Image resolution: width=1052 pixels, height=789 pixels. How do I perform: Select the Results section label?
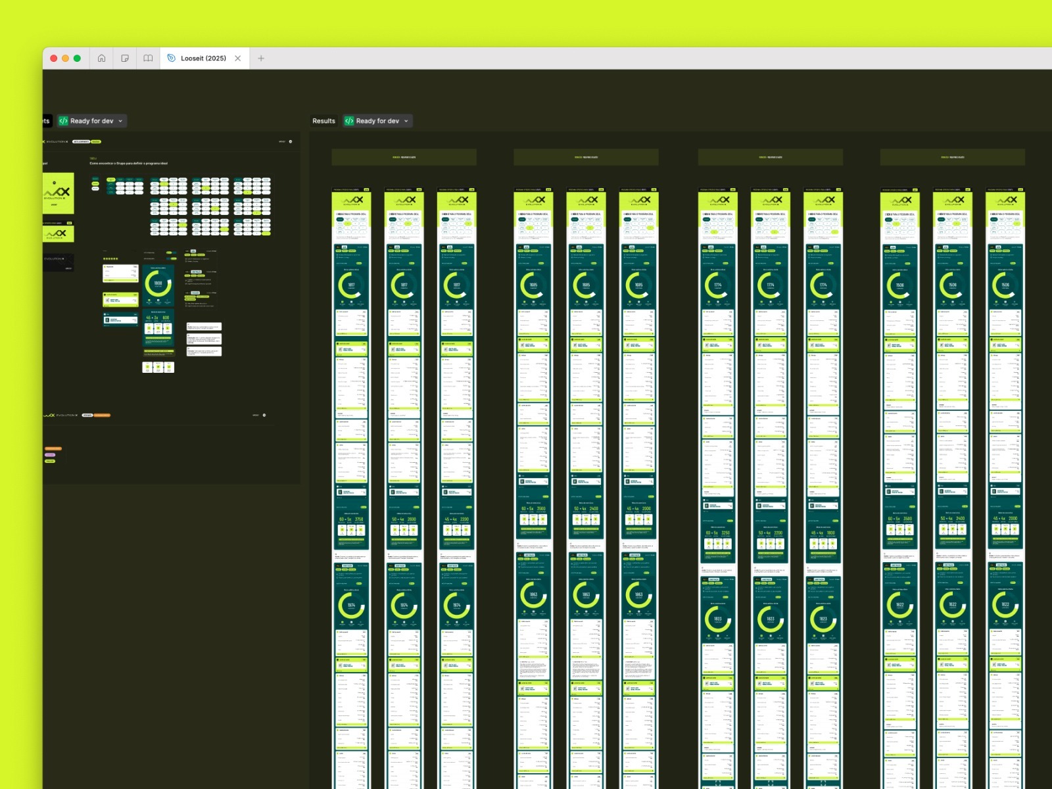(323, 121)
